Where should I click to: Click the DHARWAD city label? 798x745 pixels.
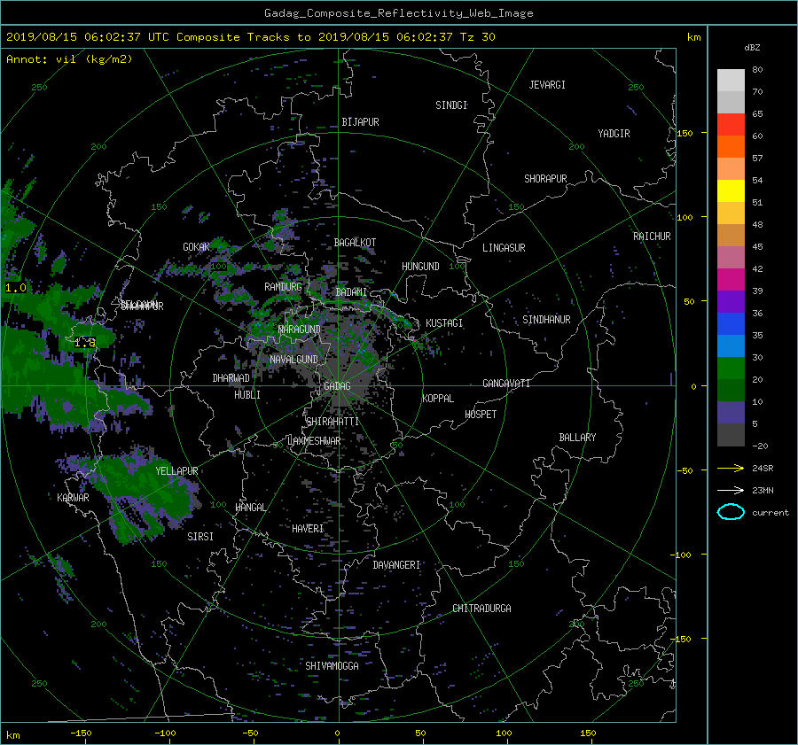(x=231, y=378)
